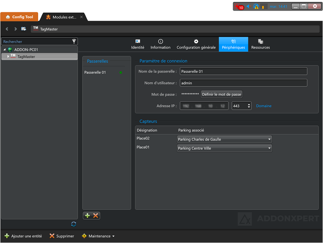The image size is (323, 243).
Task: Expand the TagMaster tree node
Action: pos(8,57)
